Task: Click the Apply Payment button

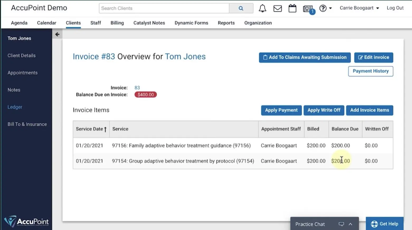Action: 281,110
